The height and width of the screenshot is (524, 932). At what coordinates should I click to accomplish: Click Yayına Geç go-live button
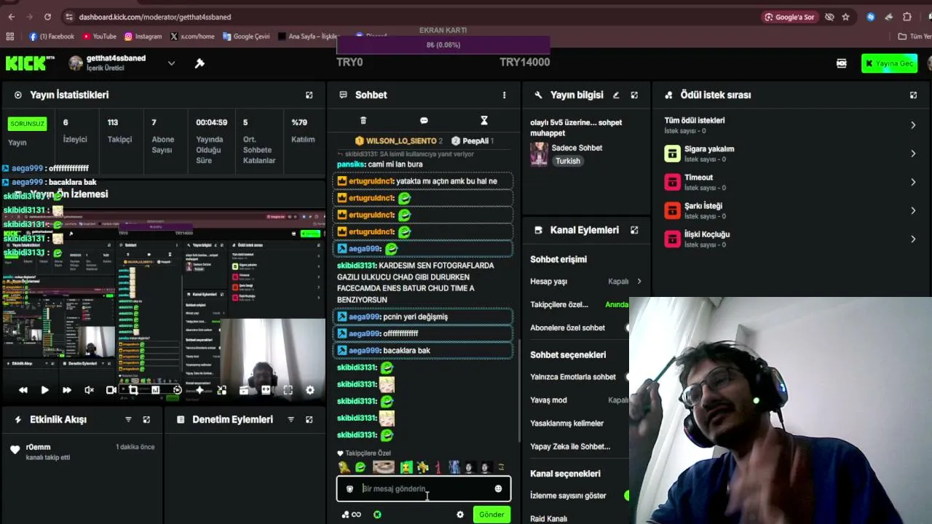(889, 63)
